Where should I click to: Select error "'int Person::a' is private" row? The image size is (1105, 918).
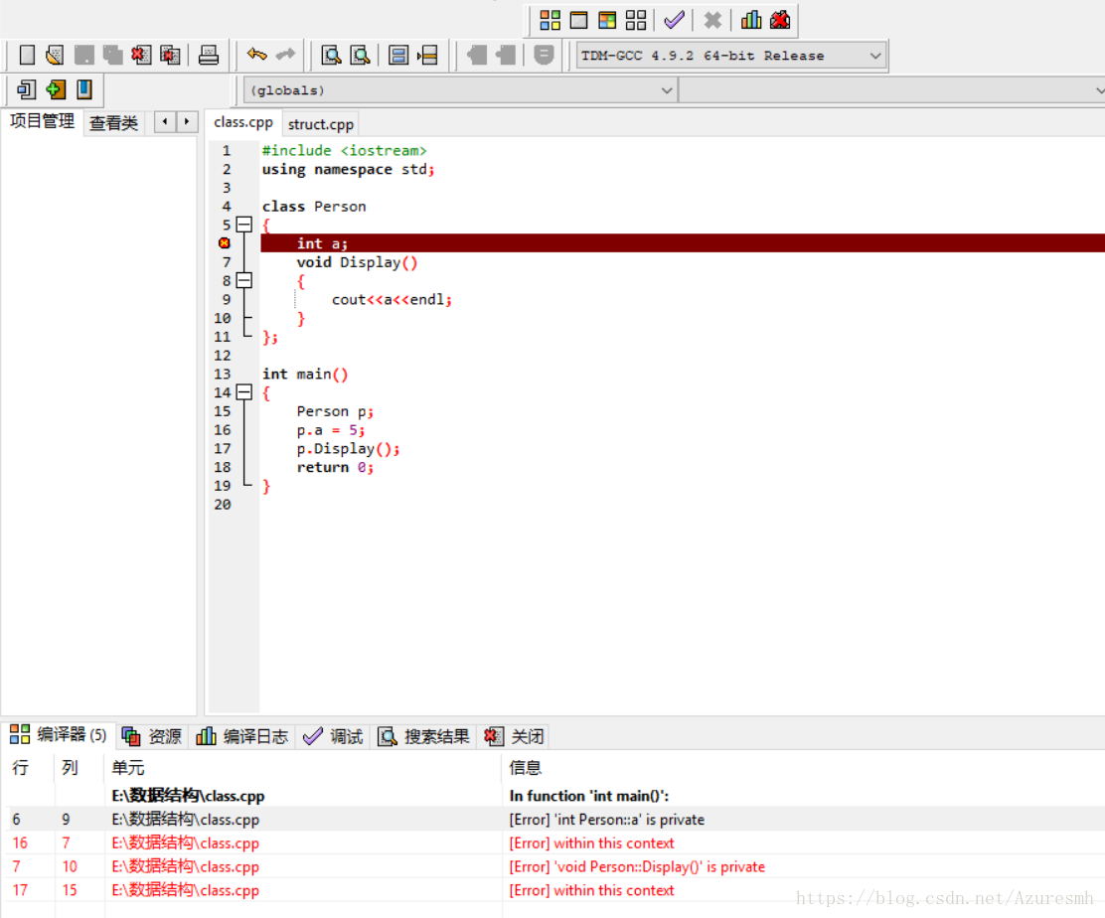(x=554, y=820)
